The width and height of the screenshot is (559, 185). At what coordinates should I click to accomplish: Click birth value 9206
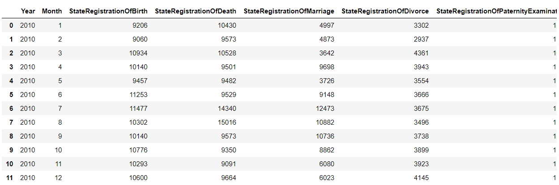(139, 25)
